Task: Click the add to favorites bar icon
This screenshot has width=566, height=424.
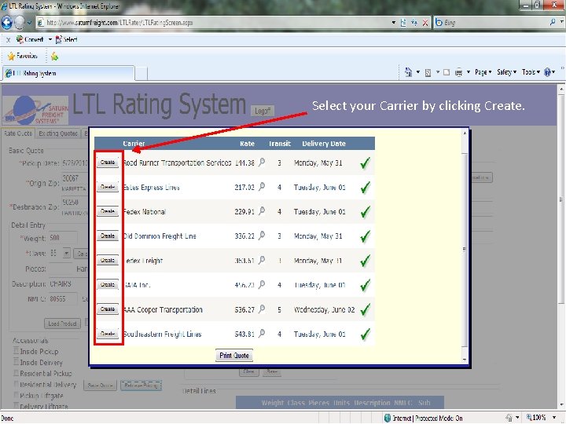Action: tap(54, 57)
